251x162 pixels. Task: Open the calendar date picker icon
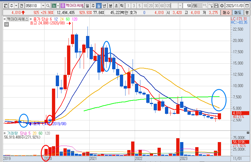pos(247,6)
